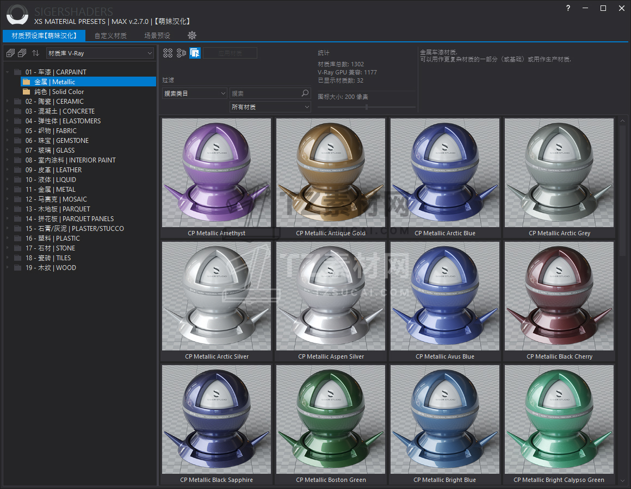Image resolution: width=631 pixels, height=489 pixels.
Task: Select the CP Metallic Aspen Silver thumbnail
Action: 331,296
